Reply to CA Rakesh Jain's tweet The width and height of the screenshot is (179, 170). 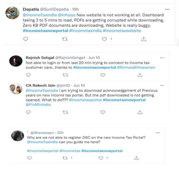click(x=28, y=112)
